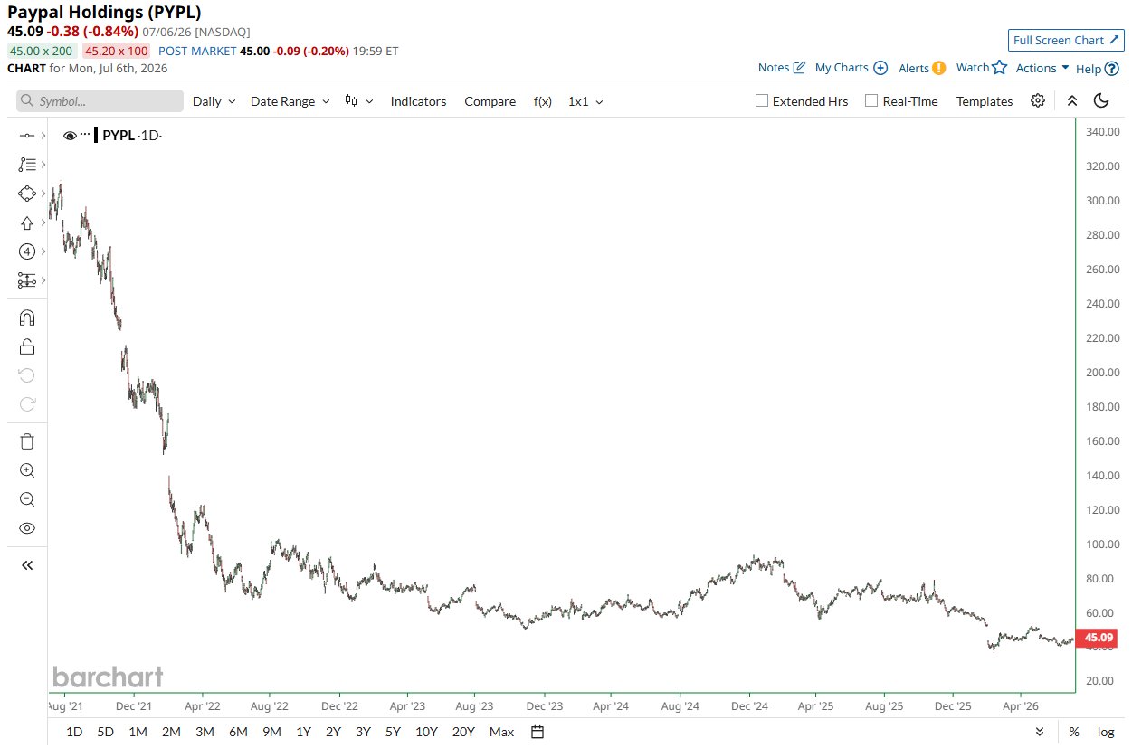Expand trend line tool options arrow
This screenshot has width=1132, height=748.
click(43, 136)
